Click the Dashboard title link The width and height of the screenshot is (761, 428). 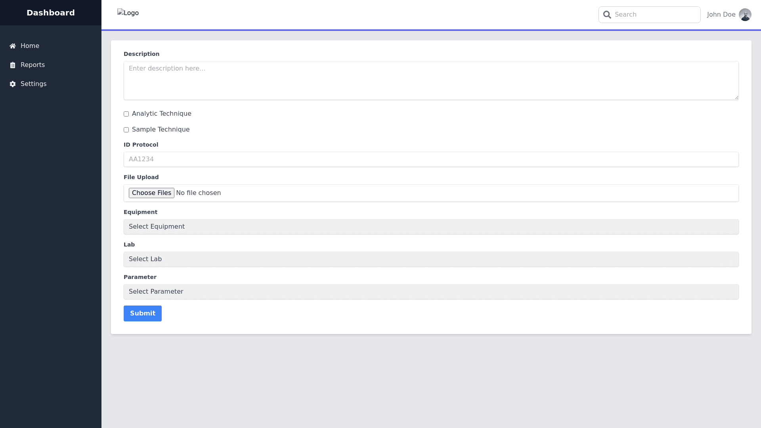click(x=51, y=13)
